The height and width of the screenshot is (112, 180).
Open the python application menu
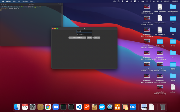pos(9,1)
